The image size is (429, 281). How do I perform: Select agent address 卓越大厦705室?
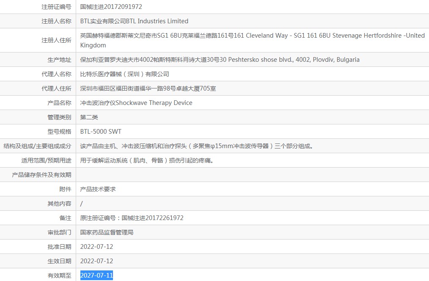[x=148, y=88]
